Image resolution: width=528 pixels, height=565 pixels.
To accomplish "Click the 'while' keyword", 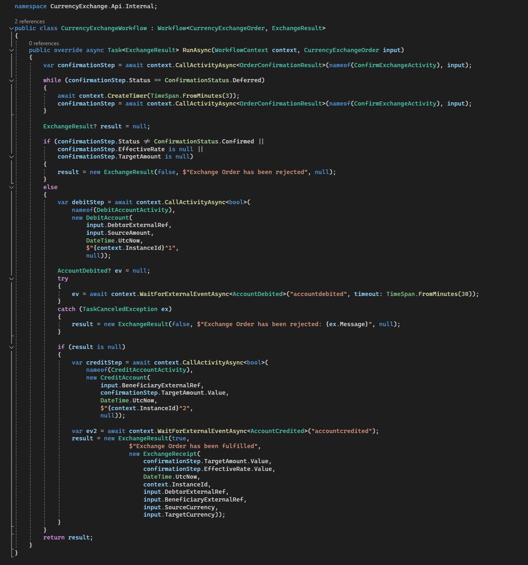I will [52, 80].
